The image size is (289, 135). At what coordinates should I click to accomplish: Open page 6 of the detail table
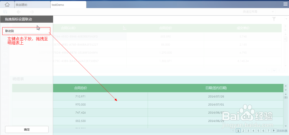pos(264,131)
